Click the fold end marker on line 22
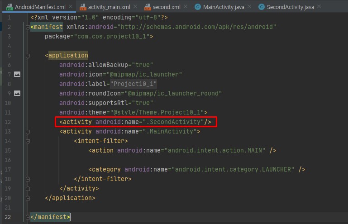 coord(28,217)
